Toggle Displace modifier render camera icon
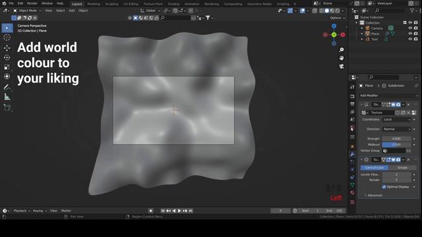Image resolution: width=422 pixels, height=237 pixels. [398, 105]
